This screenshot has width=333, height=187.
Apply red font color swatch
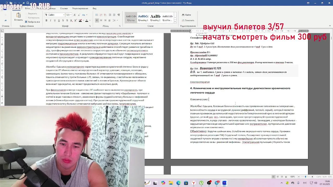coord(87,21)
